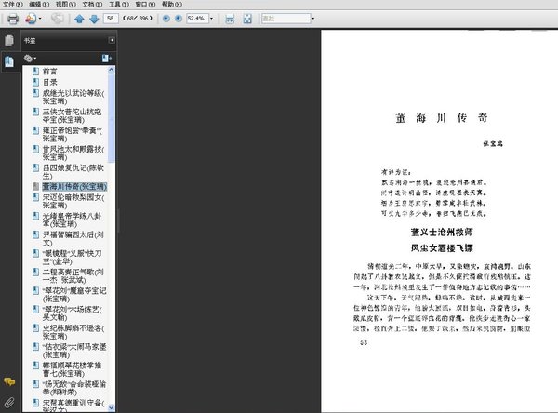Collapse the 书签 bookmarks panel with arrow button
Screen dimensions: 558x413
point(112,40)
